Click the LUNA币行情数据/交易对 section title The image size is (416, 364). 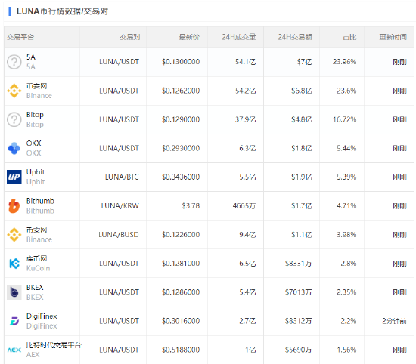pyautogui.click(x=62, y=11)
